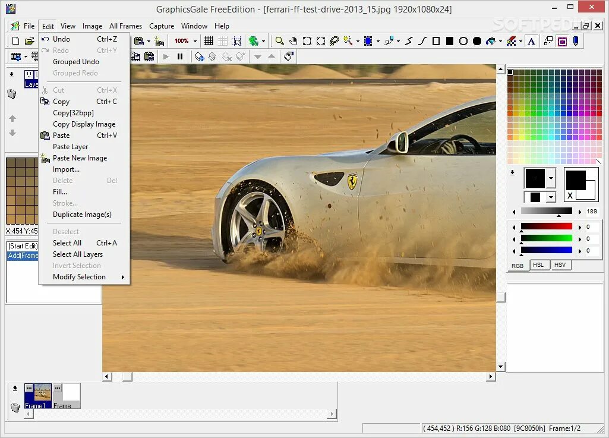The image size is (609, 438).
Task: Pick the Magic Wand selection tool
Action: pos(348,41)
